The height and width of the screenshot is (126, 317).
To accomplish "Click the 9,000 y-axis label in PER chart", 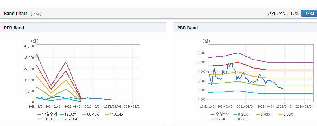I will [x=30, y=91].
